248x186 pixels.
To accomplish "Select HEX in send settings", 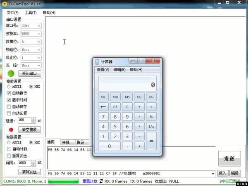I will (x=31, y=142).
